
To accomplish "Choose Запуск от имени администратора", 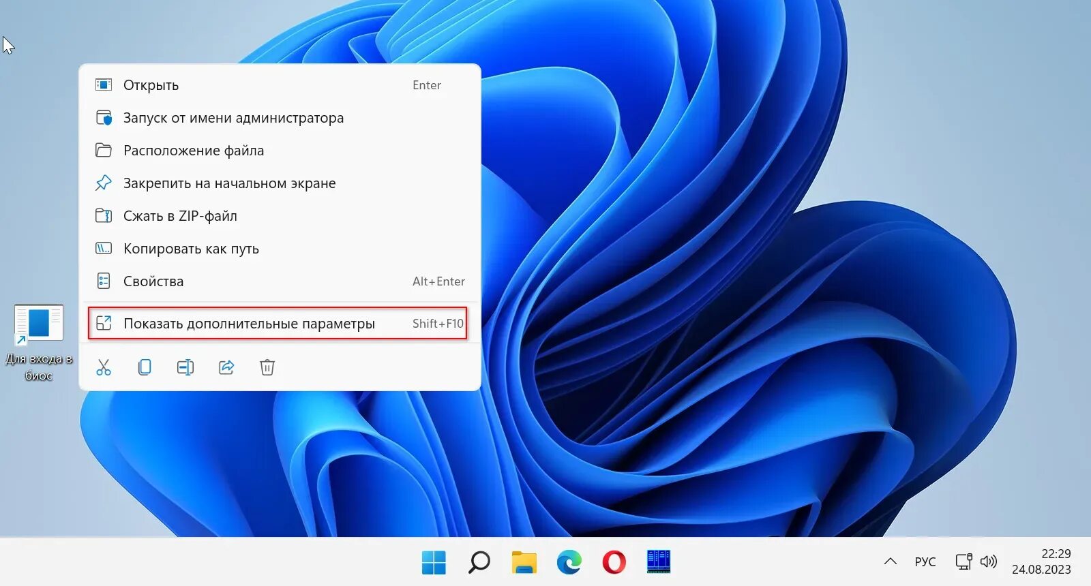I will (280, 118).
